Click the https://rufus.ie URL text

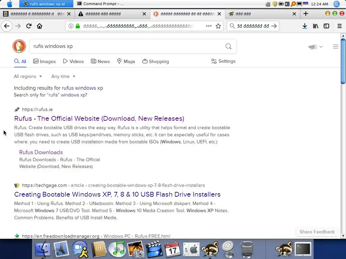pyautogui.click(x=37, y=110)
